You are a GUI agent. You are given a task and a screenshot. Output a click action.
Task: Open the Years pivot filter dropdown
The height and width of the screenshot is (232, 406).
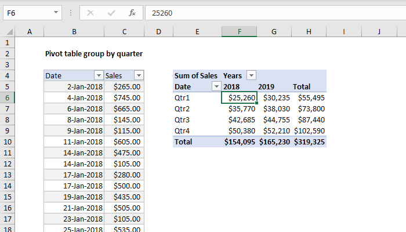coord(251,75)
